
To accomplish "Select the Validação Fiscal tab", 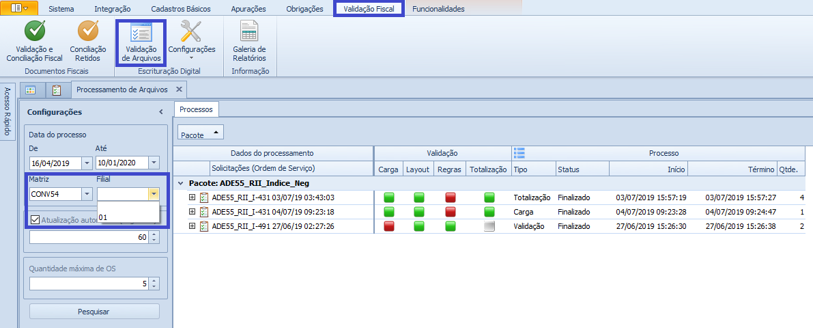I will tap(368, 9).
